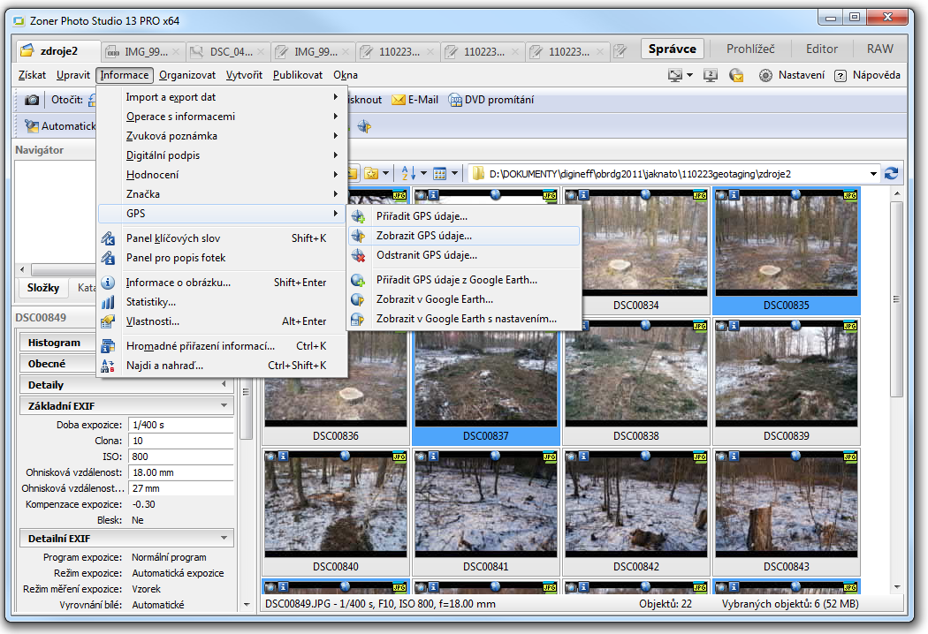The width and height of the screenshot is (928, 634).
Task: Click the Zobrazit GPS údaje menu entry
Action: [x=423, y=236]
